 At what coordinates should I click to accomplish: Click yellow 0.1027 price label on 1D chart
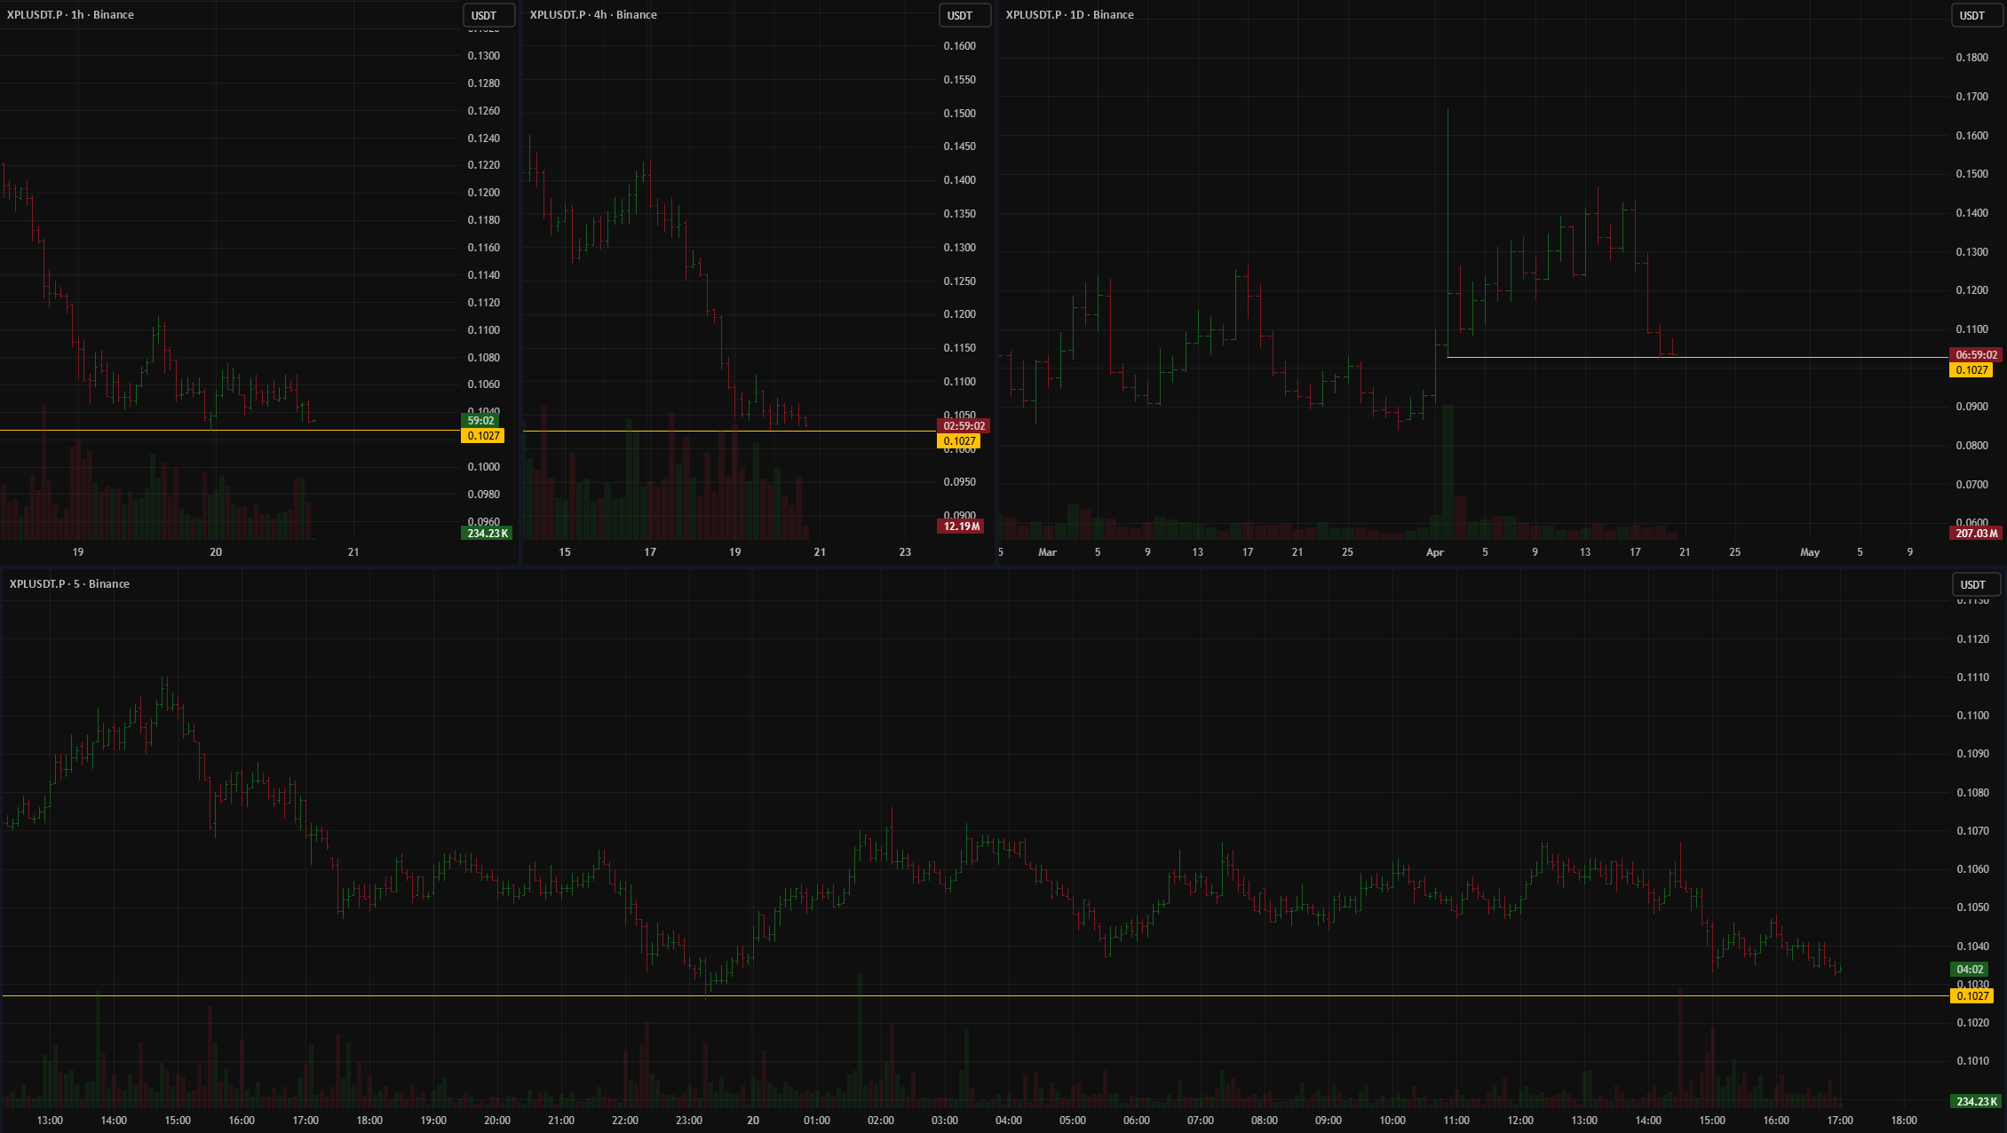pos(1971,370)
